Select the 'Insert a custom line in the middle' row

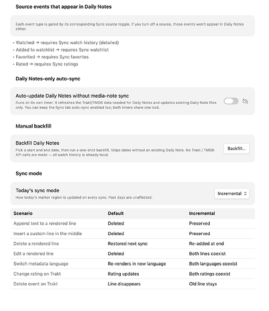[x=133, y=234]
